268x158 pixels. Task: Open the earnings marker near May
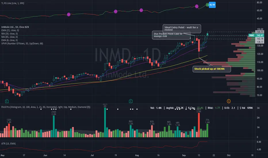(x=7, y=101)
